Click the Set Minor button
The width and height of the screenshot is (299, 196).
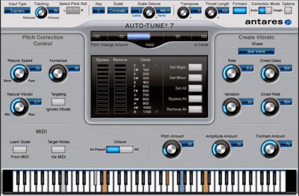tap(195, 78)
